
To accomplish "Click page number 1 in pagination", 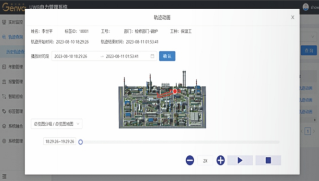I will 308,131.
